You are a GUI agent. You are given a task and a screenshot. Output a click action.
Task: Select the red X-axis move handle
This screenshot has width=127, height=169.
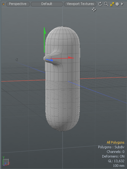[62, 58]
